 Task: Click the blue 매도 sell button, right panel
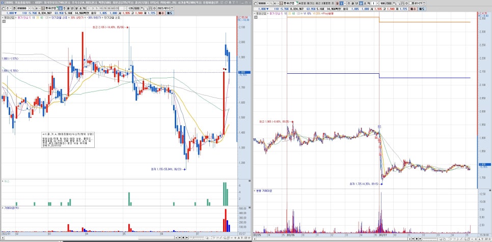tap(422, 9)
